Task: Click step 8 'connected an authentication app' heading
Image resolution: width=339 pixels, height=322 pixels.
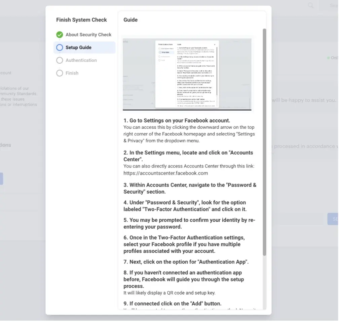Action: click(184, 279)
